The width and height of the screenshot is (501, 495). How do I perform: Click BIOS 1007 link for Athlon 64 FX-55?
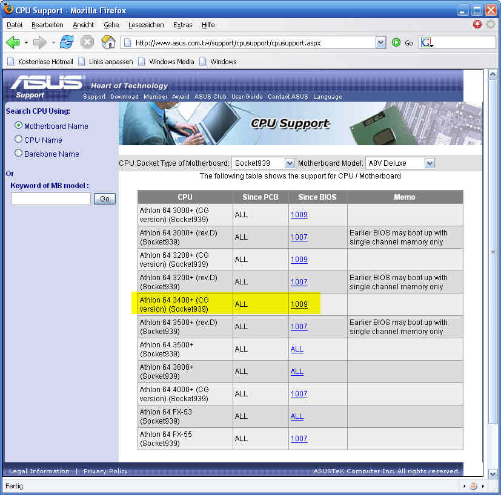click(x=299, y=439)
